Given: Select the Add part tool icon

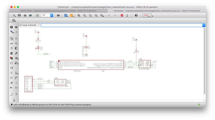Looking at the screenshot, I should point(12,58).
